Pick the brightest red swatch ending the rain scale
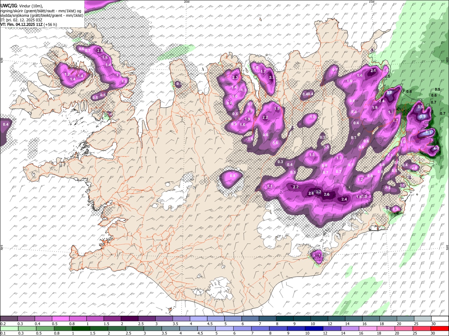 coord(440,329)
